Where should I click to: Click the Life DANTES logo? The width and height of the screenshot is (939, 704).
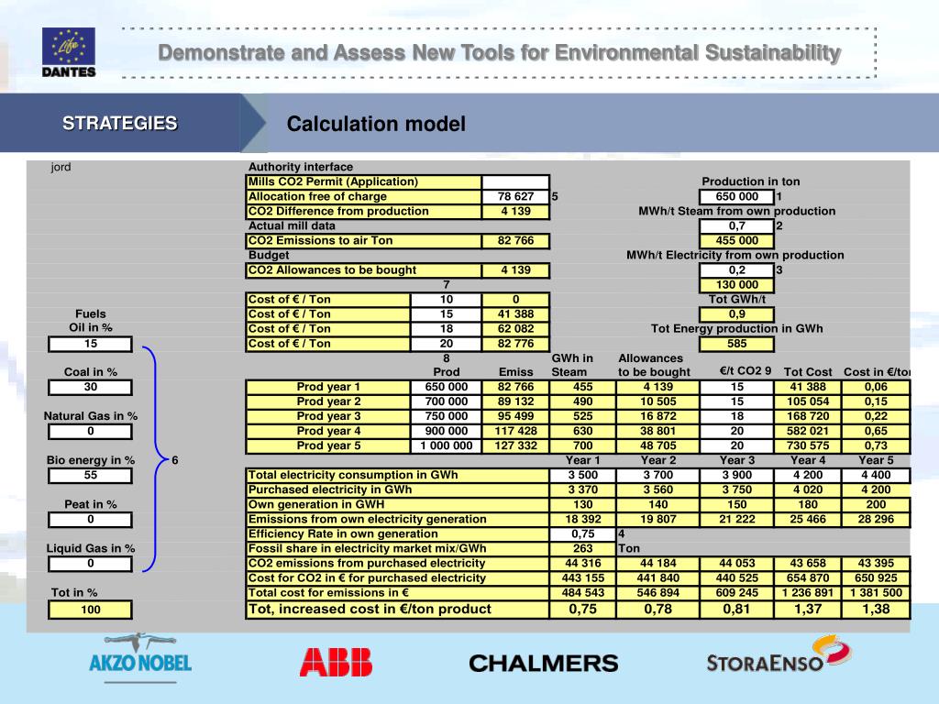pos(68,52)
